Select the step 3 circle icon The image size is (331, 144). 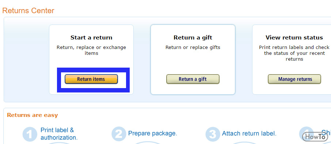pyautogui.click(x=213, y=134)
